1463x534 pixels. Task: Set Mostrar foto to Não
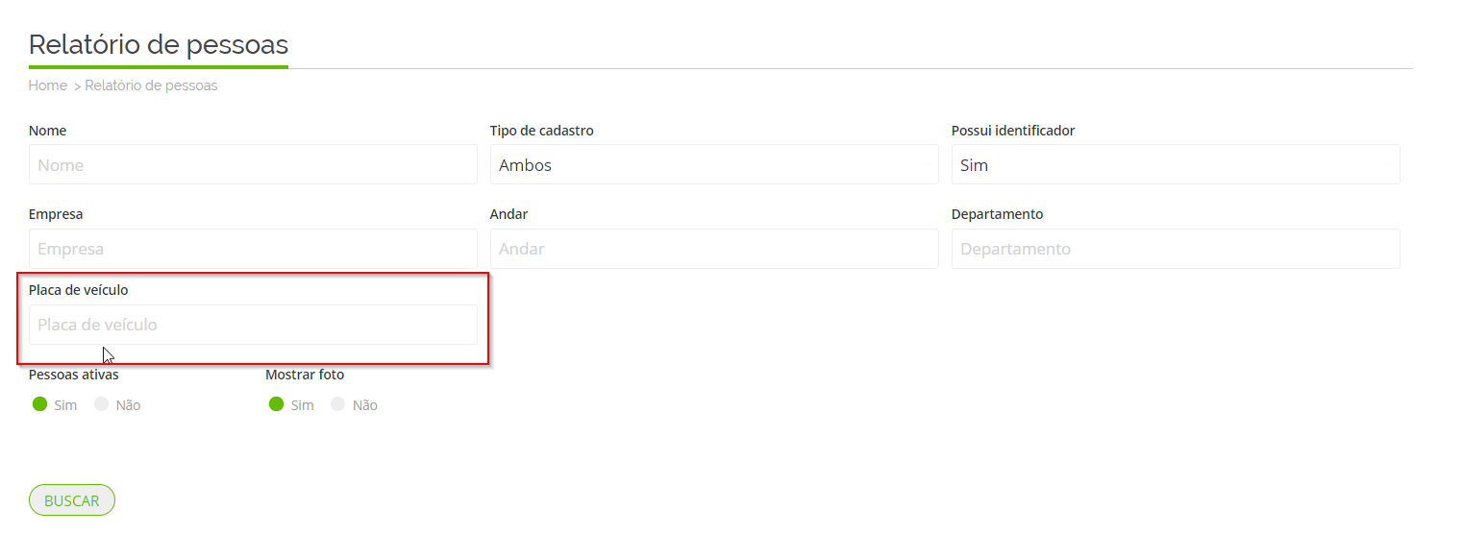(338, 404)
